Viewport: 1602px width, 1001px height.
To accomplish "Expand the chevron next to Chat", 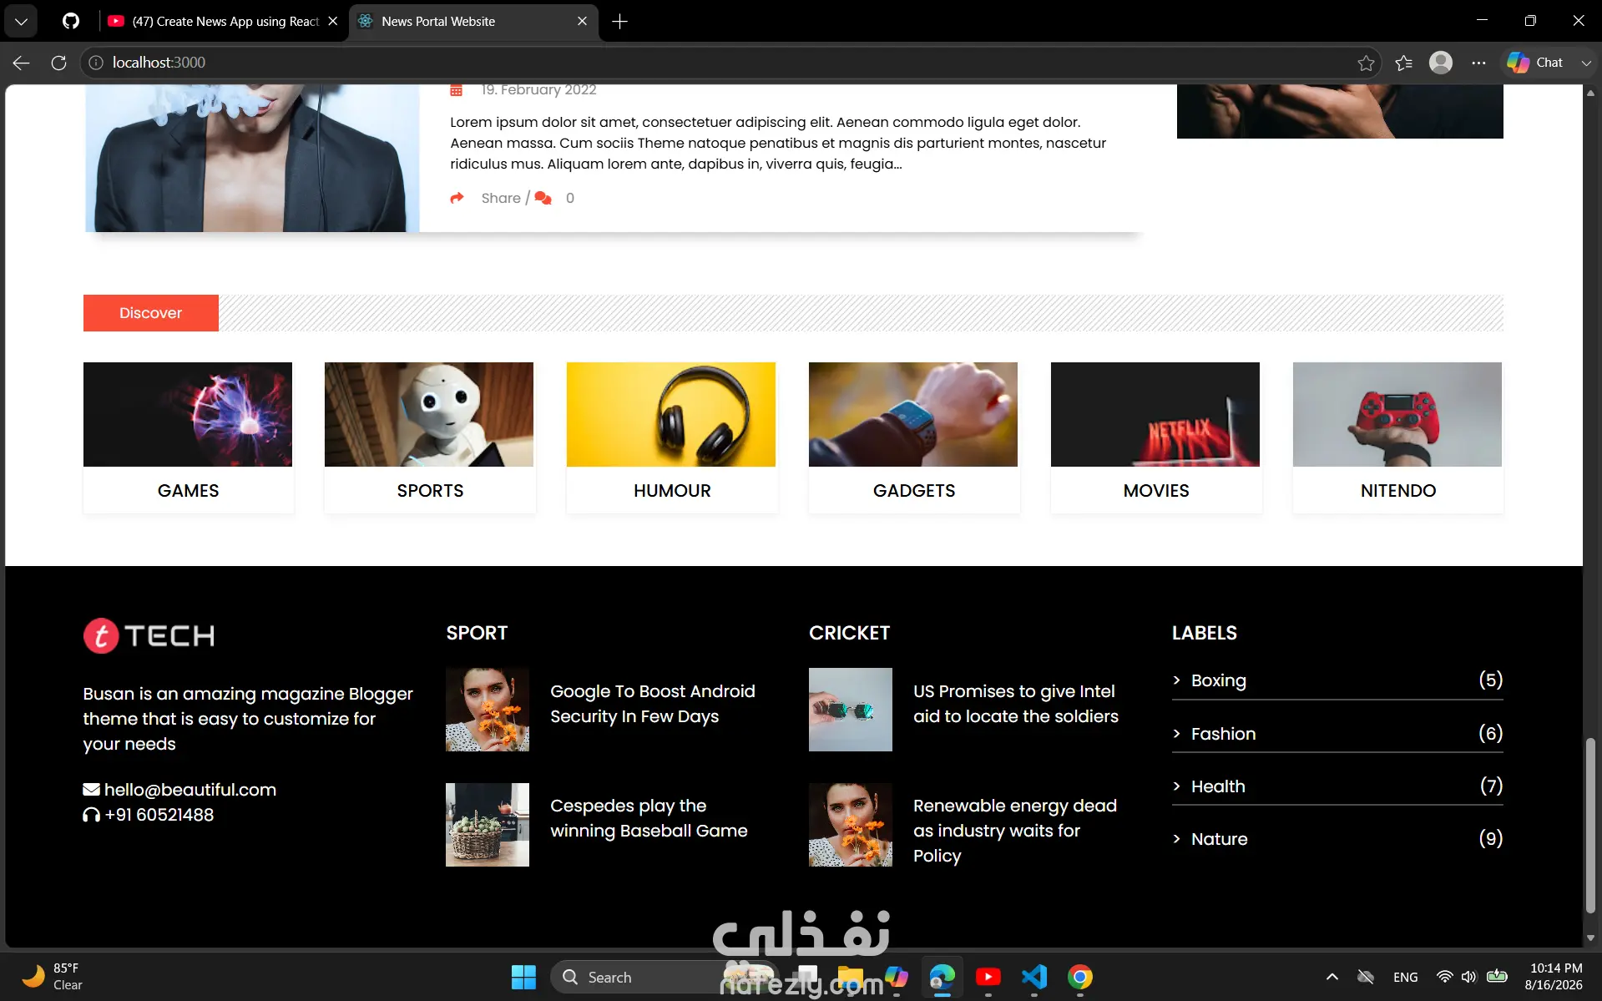I will (1586, 63).
